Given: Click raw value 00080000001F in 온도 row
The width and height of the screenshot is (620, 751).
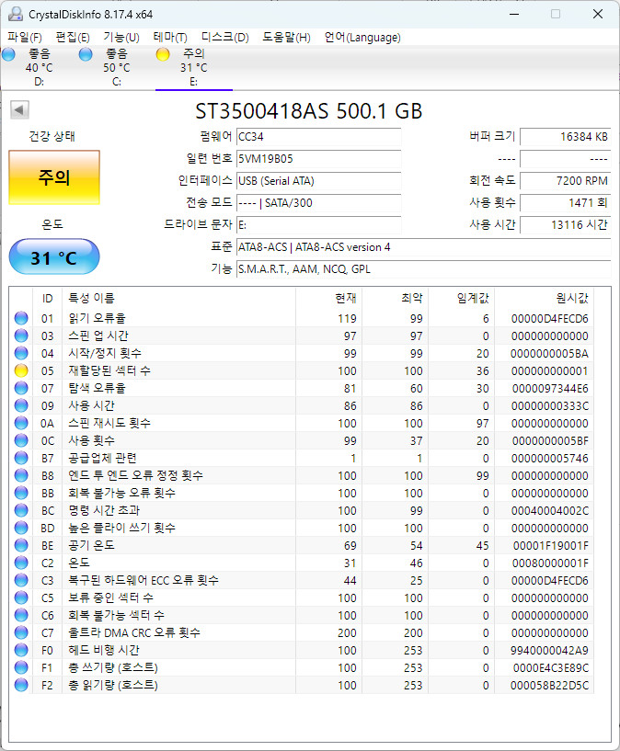Looking at the screenshot, I should [x=550, y=563].
